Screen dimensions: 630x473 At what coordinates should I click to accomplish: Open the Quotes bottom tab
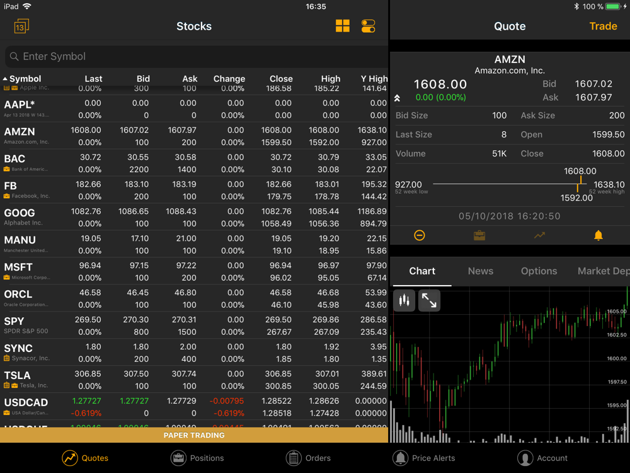pyautogui.click(x=85, y=458)
